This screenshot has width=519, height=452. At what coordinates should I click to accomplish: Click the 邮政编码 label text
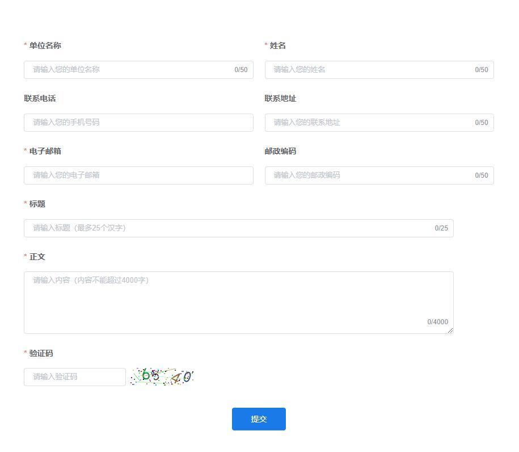280,151
